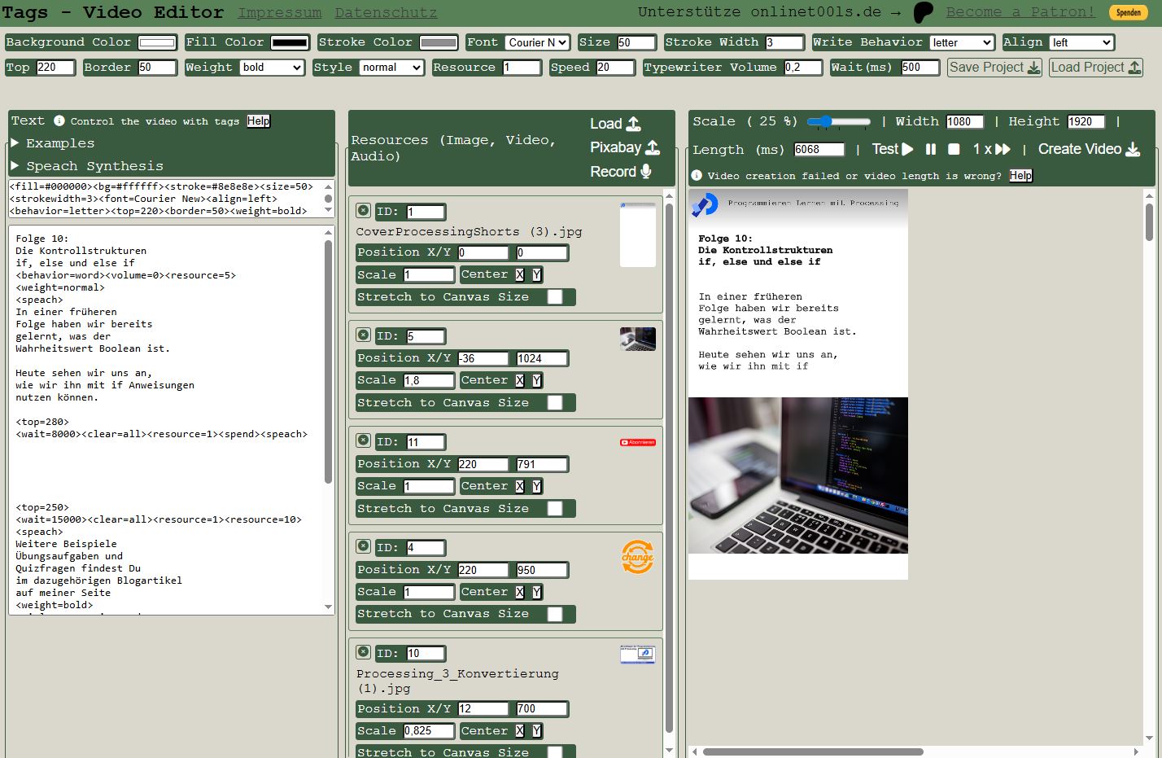
Task: Open the Impressum link
Action: [x=279, y=13]
